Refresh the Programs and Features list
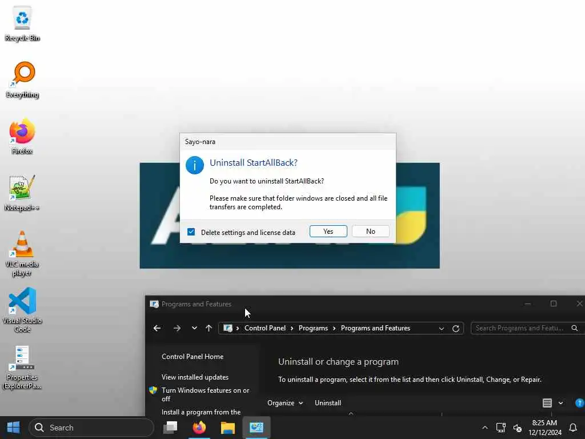Image resolution: width=585 pixels, height=439 pixels. point(455,329)
